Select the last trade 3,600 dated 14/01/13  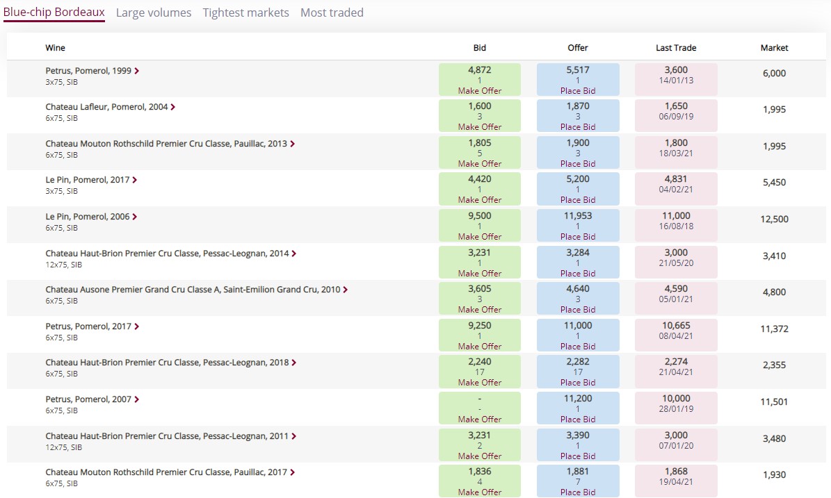[676, 79]
